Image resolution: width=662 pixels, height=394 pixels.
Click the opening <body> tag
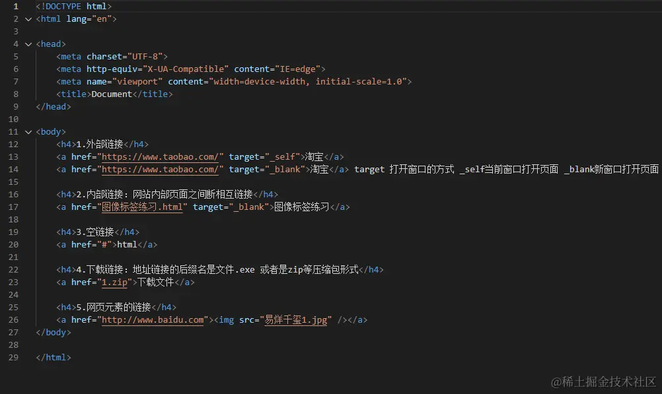click(x=51, y=132)
